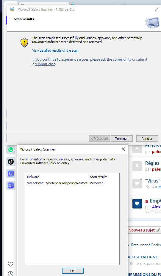Open 'View detailed results of the scan'
Screen dimensions: 161x276
point(55,50)
